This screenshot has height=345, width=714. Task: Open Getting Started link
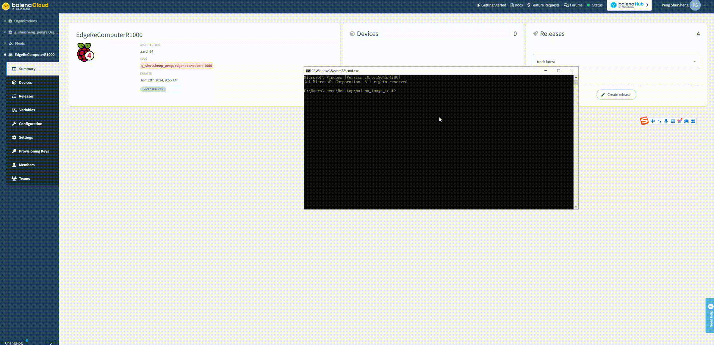tap(491, 5)
